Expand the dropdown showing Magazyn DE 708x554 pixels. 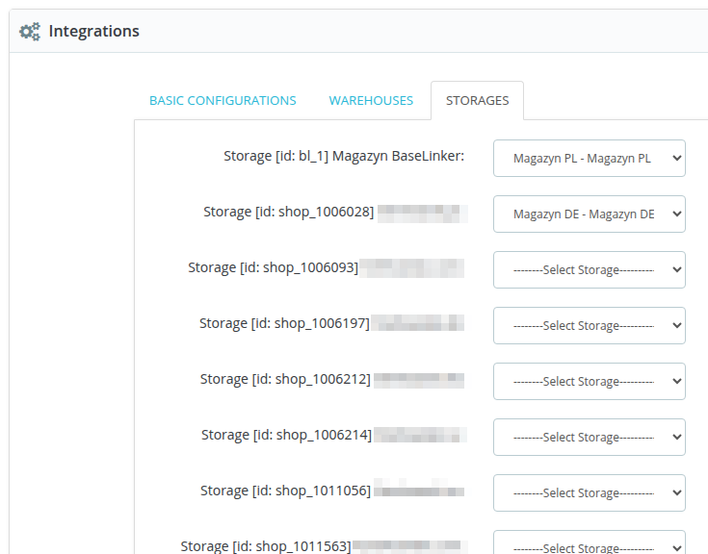pyautogui.click(x=589, y=214)
